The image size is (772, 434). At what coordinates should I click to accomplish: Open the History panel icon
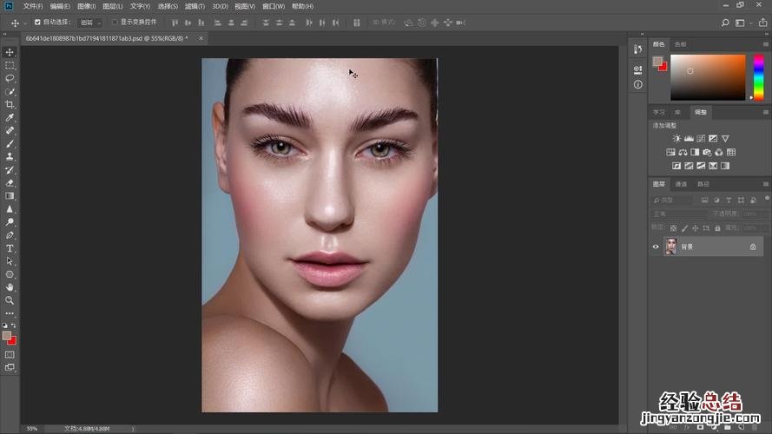point(637,49)
